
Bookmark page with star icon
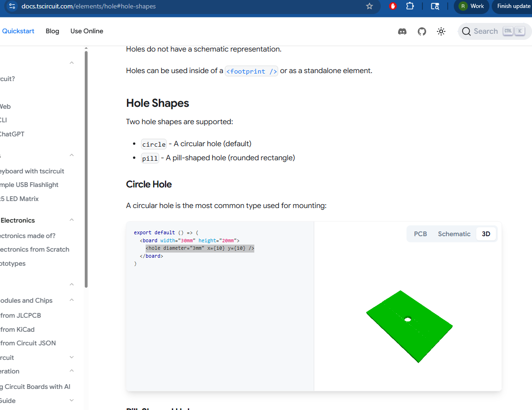point(369,6)
